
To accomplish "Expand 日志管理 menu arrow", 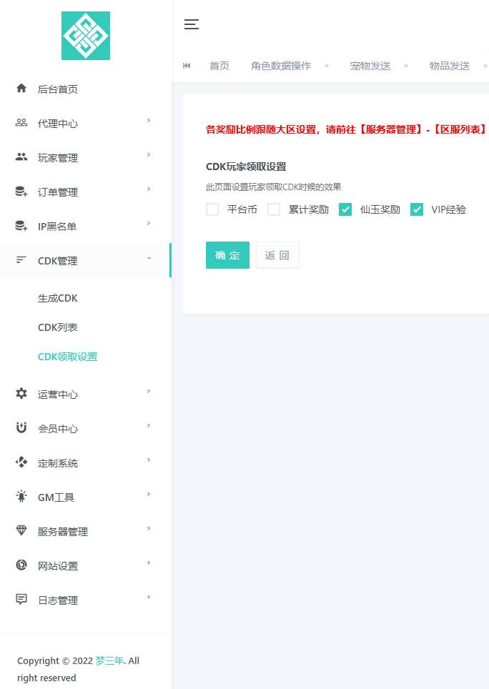I will coord(149,597).
